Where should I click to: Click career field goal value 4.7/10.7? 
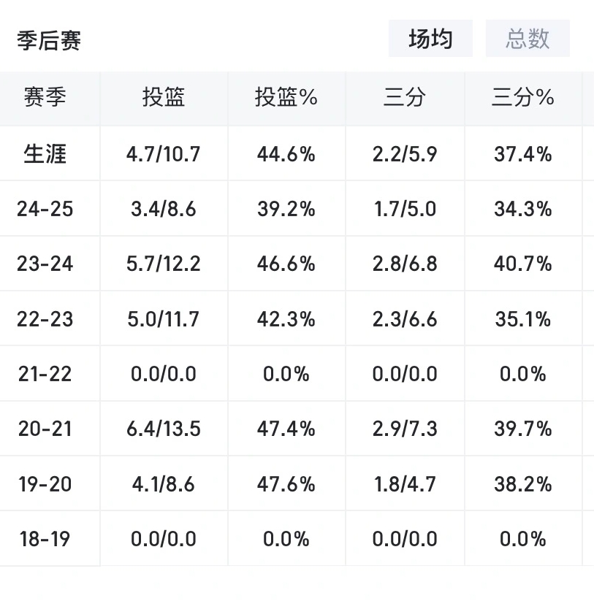click(164, 154)
